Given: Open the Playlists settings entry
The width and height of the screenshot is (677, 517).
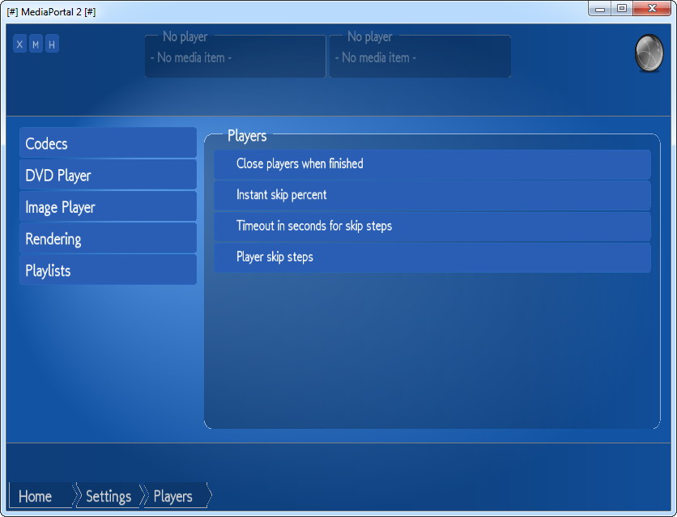Looking at the screenshot, I should click(x=108, y=270).
